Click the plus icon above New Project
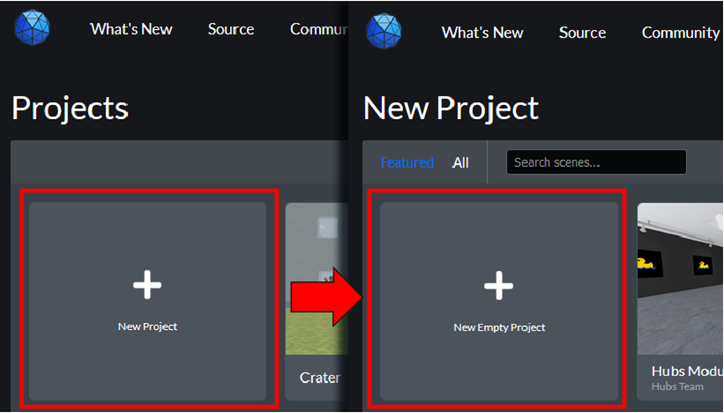The height and width of the screenshot is (413, 724). [147, 286]
